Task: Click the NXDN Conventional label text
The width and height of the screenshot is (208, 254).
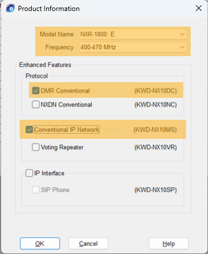Action: (x=66, y=105)
